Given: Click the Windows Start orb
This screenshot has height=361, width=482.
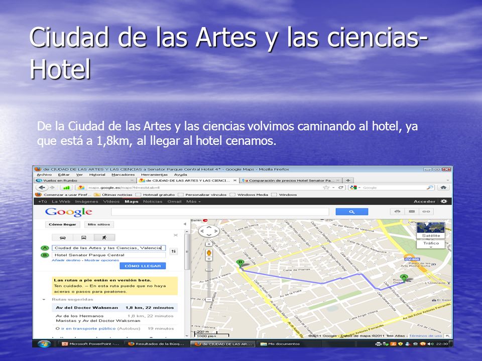Looking at the screenshot, I should pos(44,344).
